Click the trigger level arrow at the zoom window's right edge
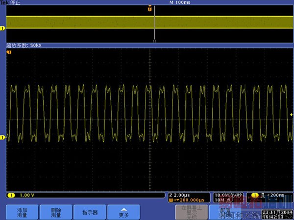The height and width of the screenshot is (220, 294). [x=292, y=114]
